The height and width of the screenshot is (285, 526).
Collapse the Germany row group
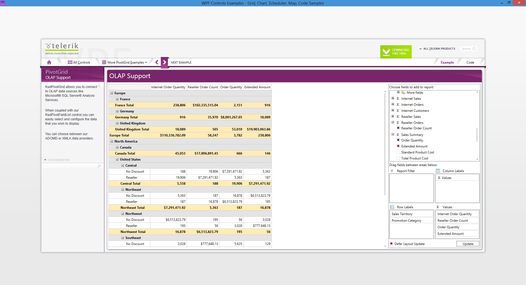117,111
